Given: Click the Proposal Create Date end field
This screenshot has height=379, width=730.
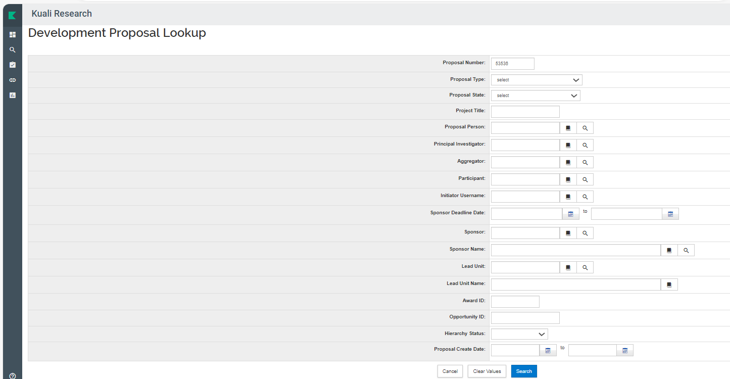Looking at the screenshot, I should [x=593, y=351].
